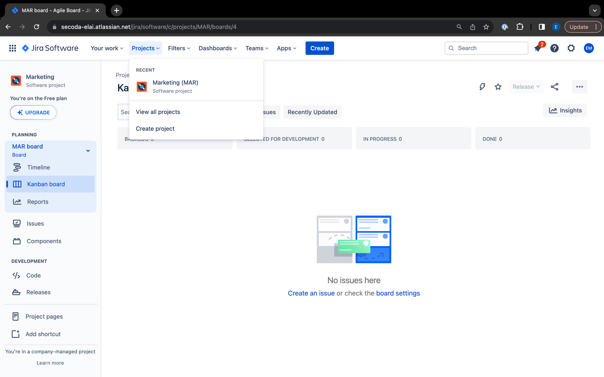Open the help question mark icon
This screenshot has width=604, height=377.
click(554, 48)
